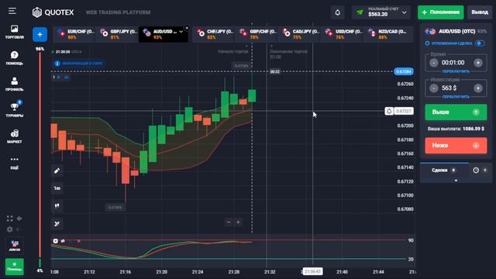Viewport: 496px width, 279px height.
Task: Place a Выше up trade
Action: coord(456,112)
